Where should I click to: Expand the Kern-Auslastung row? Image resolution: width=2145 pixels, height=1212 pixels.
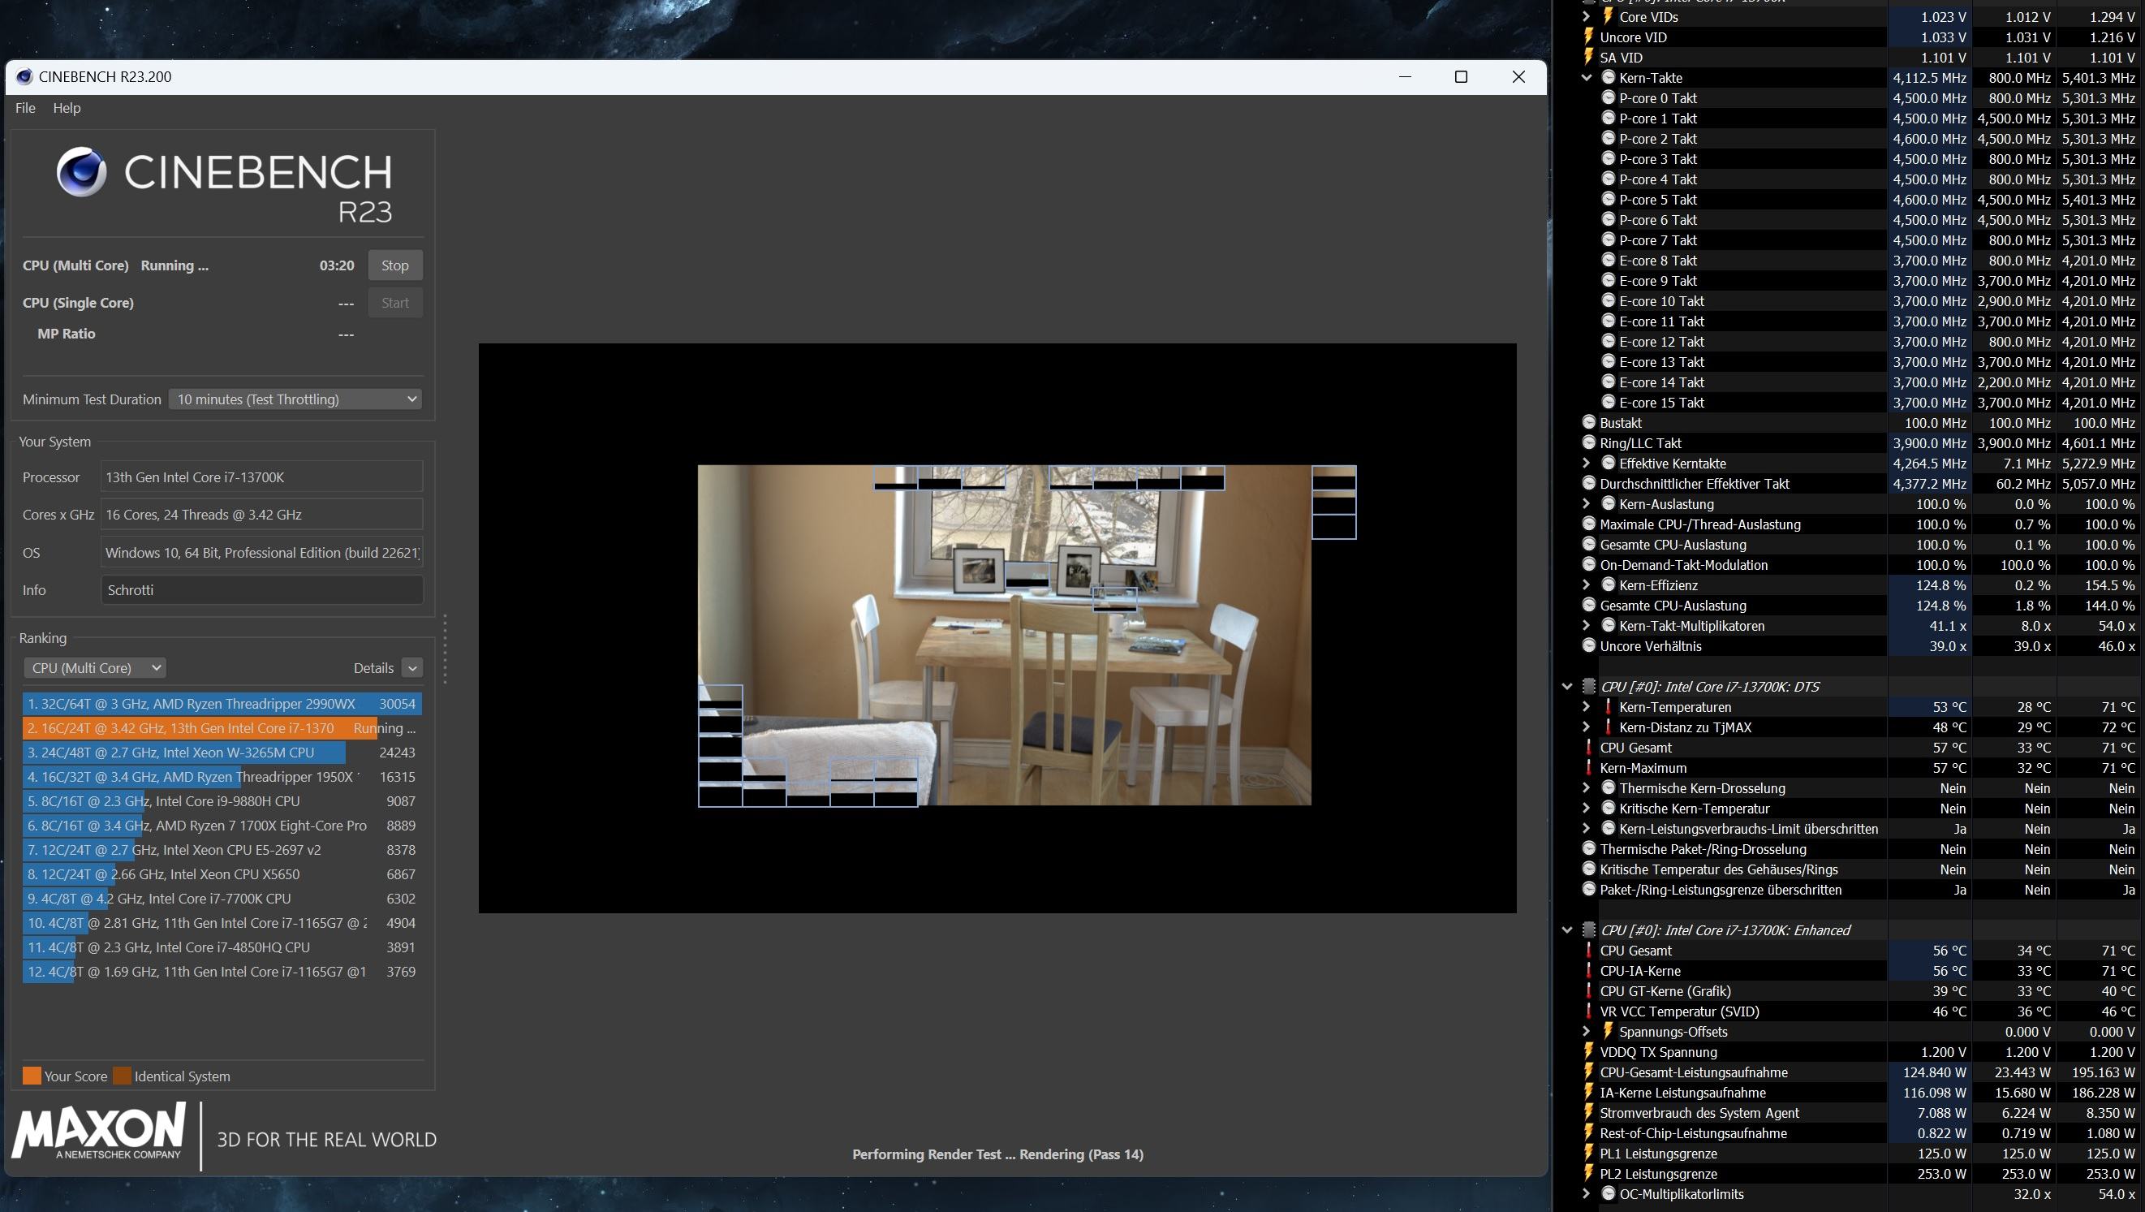[1586, 504]
